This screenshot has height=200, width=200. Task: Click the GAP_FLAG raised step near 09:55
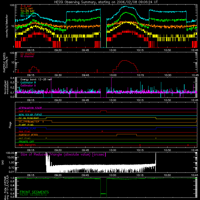tap(103, 111)
